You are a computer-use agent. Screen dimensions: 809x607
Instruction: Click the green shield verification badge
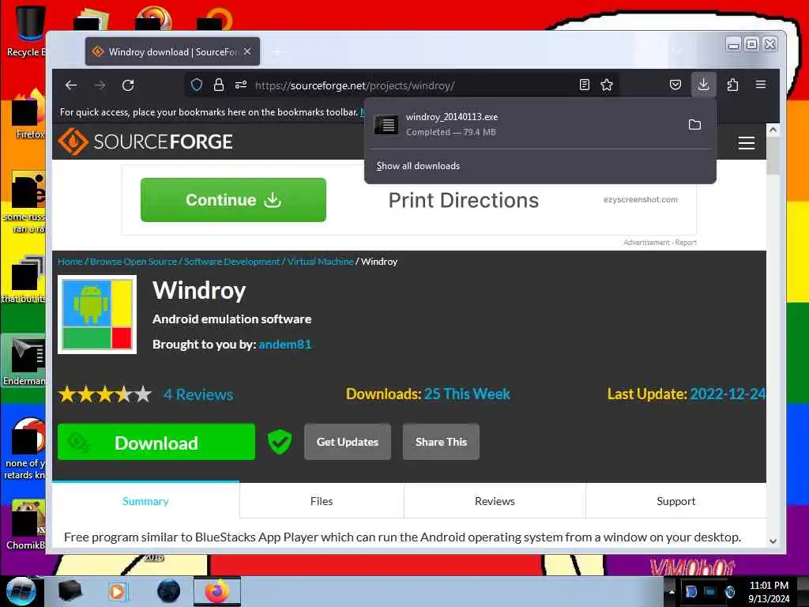coord(280,442)
